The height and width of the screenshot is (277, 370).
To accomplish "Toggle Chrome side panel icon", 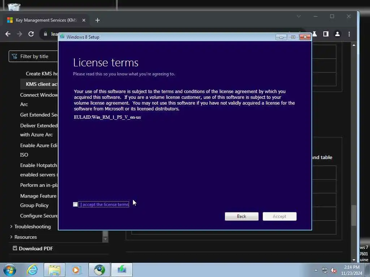I will click(x=326, y=34).
